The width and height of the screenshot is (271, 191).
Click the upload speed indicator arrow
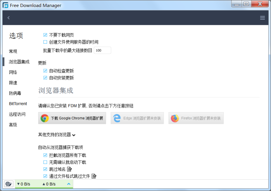(43, 184)
